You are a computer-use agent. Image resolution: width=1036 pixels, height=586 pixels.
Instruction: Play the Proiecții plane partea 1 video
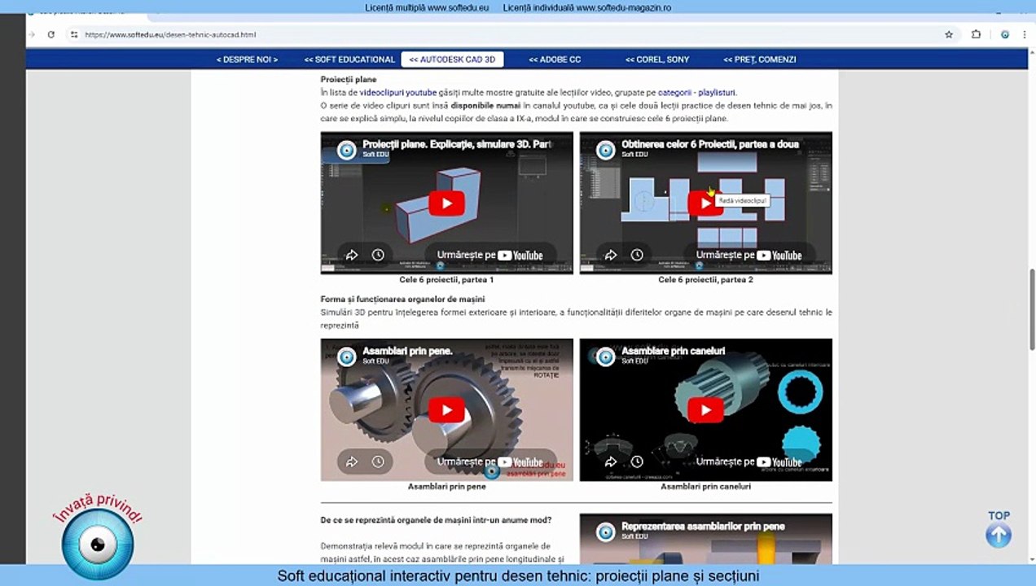446,203
